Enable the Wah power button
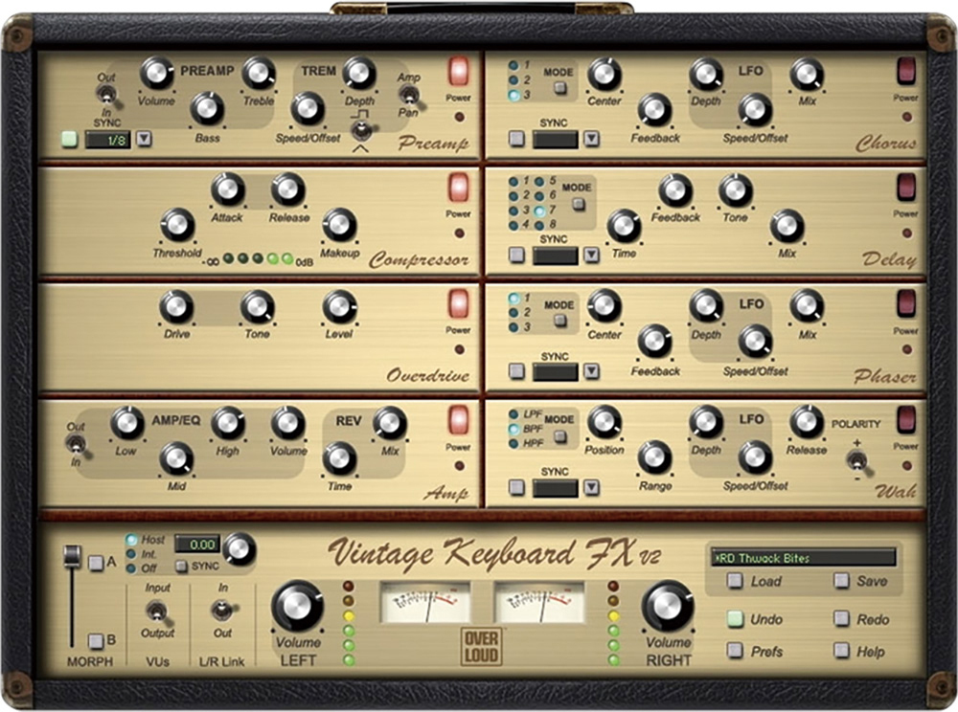The height and width of the screenshot is (712, 958). click(906, 420)
